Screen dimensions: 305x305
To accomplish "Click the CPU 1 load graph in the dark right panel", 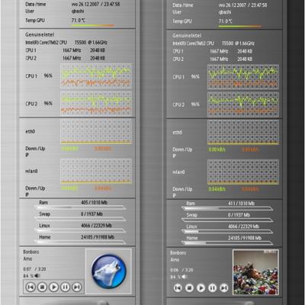I will (x=243, y=77).
